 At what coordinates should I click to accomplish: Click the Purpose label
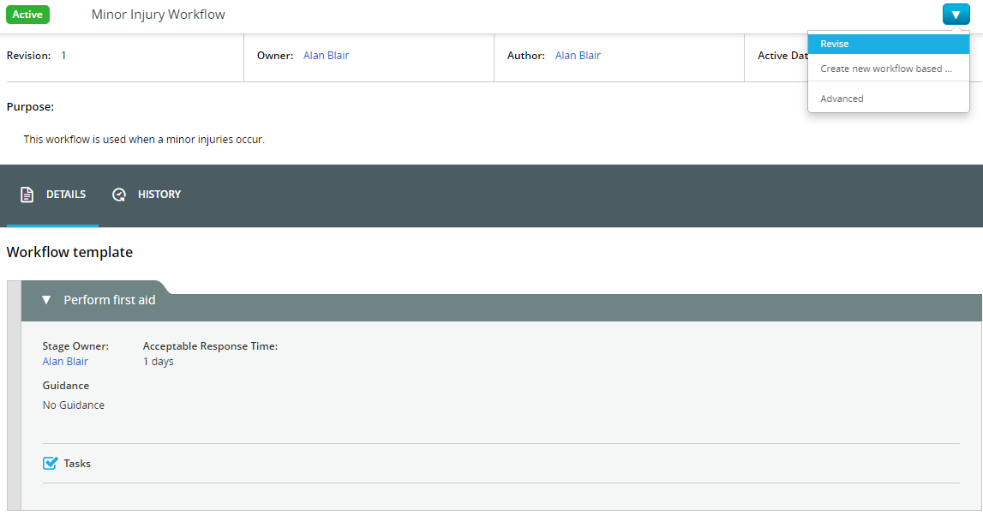[30, 106]
